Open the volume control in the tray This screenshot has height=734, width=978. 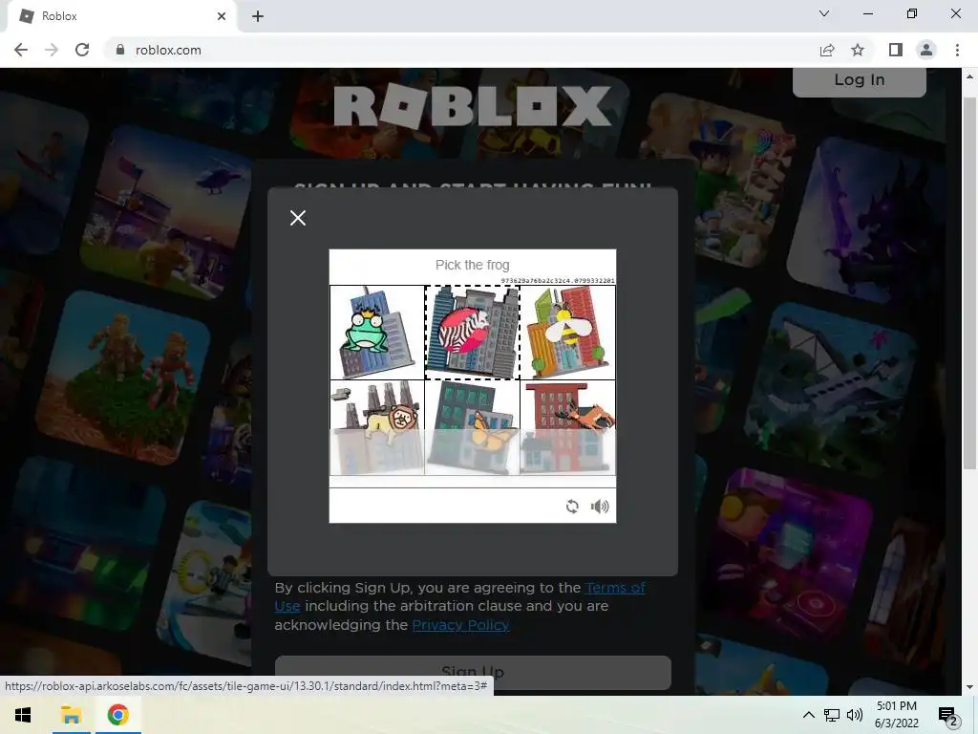(x=855, y=715)
